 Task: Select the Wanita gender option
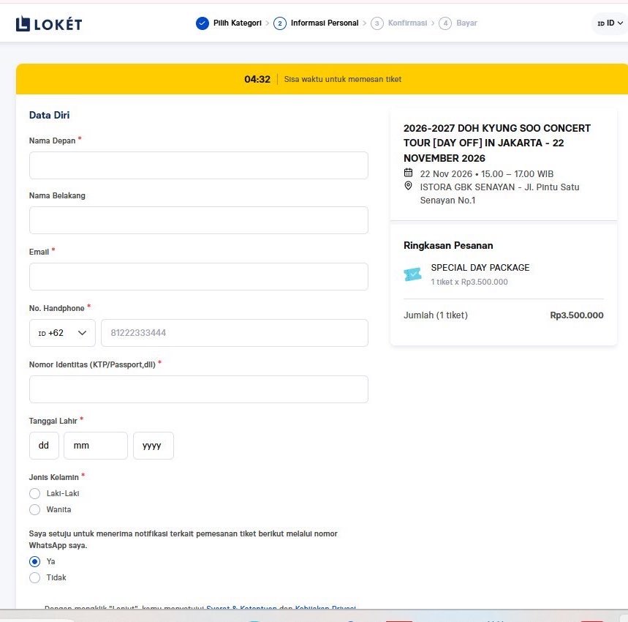[x=35, y=509]
